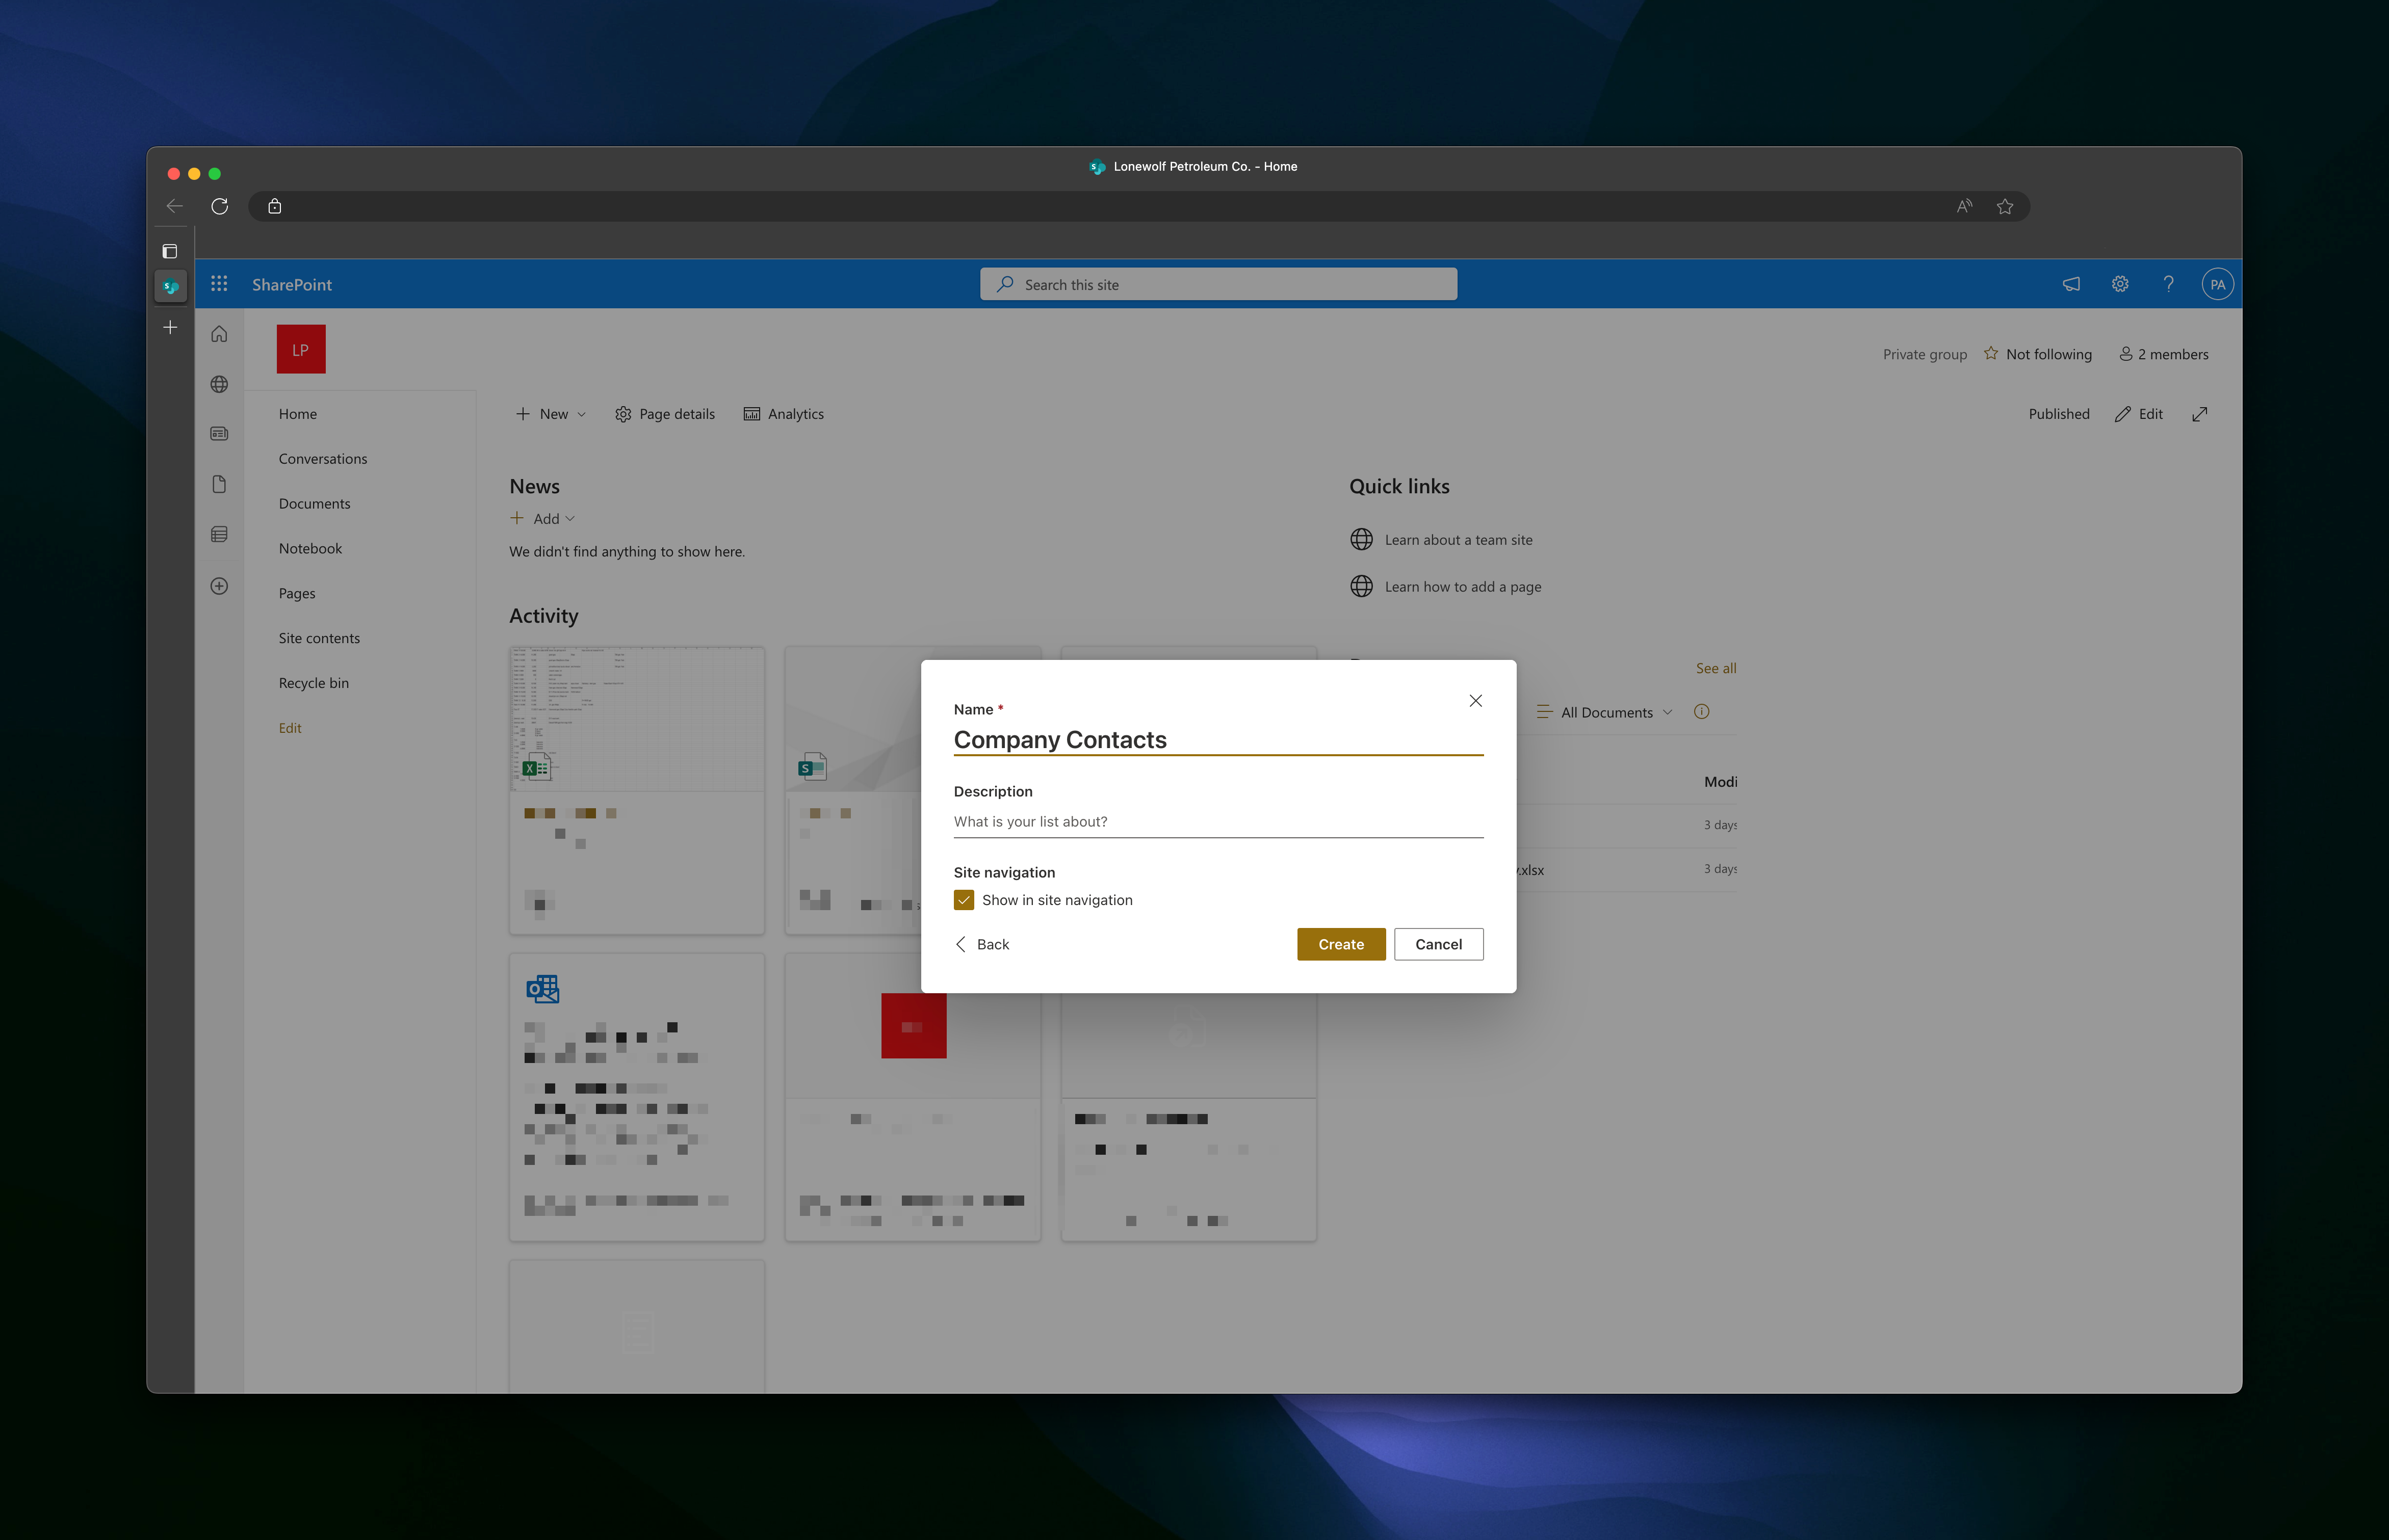This screenshot has height=1540, width=2389.
Task: Open the Outlook activity card
Action: click(x=636, y=1096)
